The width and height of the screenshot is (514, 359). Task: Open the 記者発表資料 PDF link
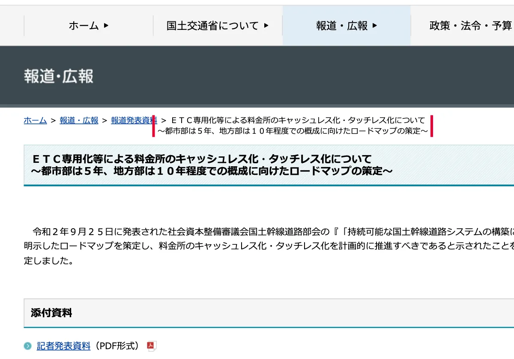(63, 346)
